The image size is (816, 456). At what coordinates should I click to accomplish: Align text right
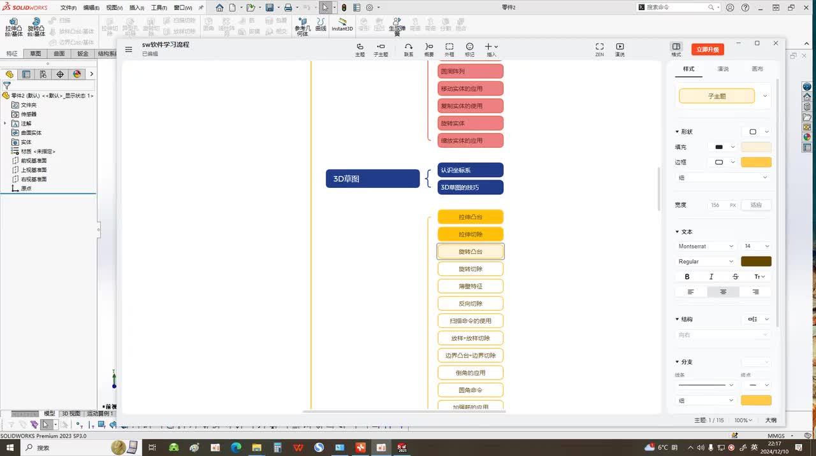pyautogui.click(x=755, y=292)
